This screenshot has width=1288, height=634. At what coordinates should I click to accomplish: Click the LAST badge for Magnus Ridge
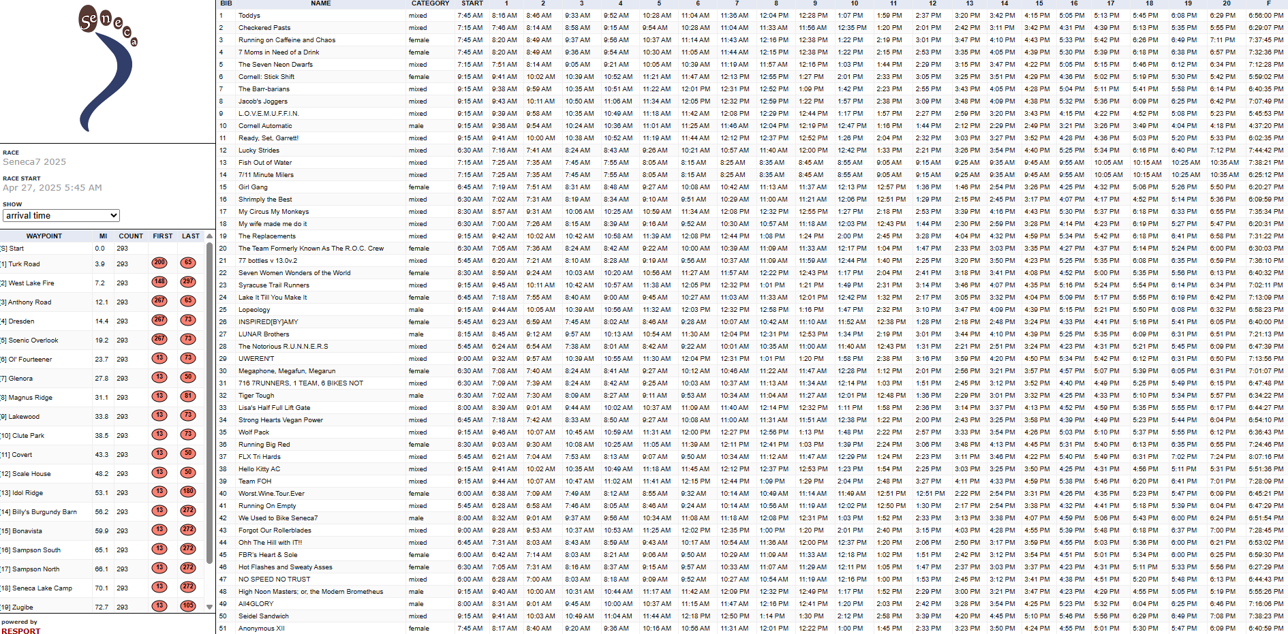pos(188,396)
